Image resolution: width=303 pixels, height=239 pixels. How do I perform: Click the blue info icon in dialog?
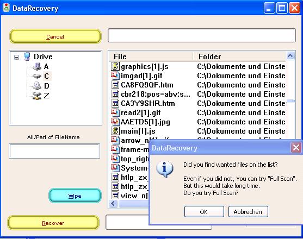tap(165, 169)
